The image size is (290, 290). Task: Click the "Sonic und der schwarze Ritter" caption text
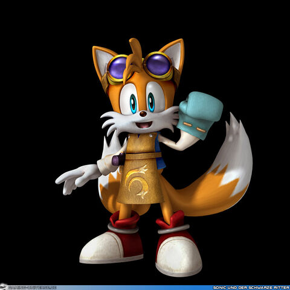[x=251, y=288]
